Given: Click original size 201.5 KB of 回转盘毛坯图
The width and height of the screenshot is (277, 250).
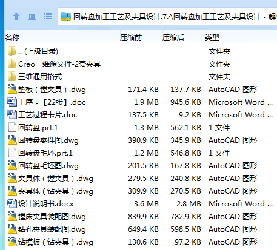Looking at the screenshot, I should (143, 166).
